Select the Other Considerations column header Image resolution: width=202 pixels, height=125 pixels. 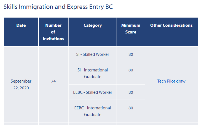(171, 25)
